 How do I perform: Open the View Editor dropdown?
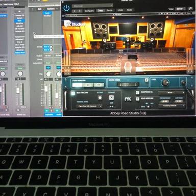pyautogui.click(x=180, y=9)
